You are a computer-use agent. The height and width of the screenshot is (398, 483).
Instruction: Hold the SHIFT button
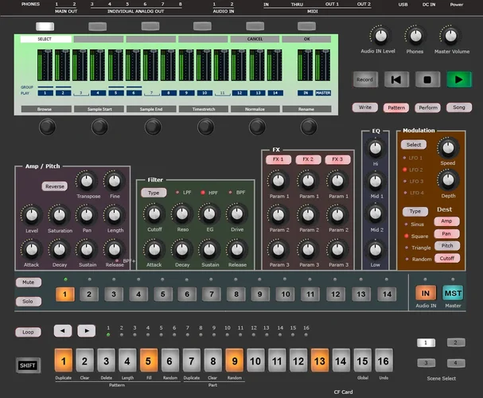click(x=28, y=365)
